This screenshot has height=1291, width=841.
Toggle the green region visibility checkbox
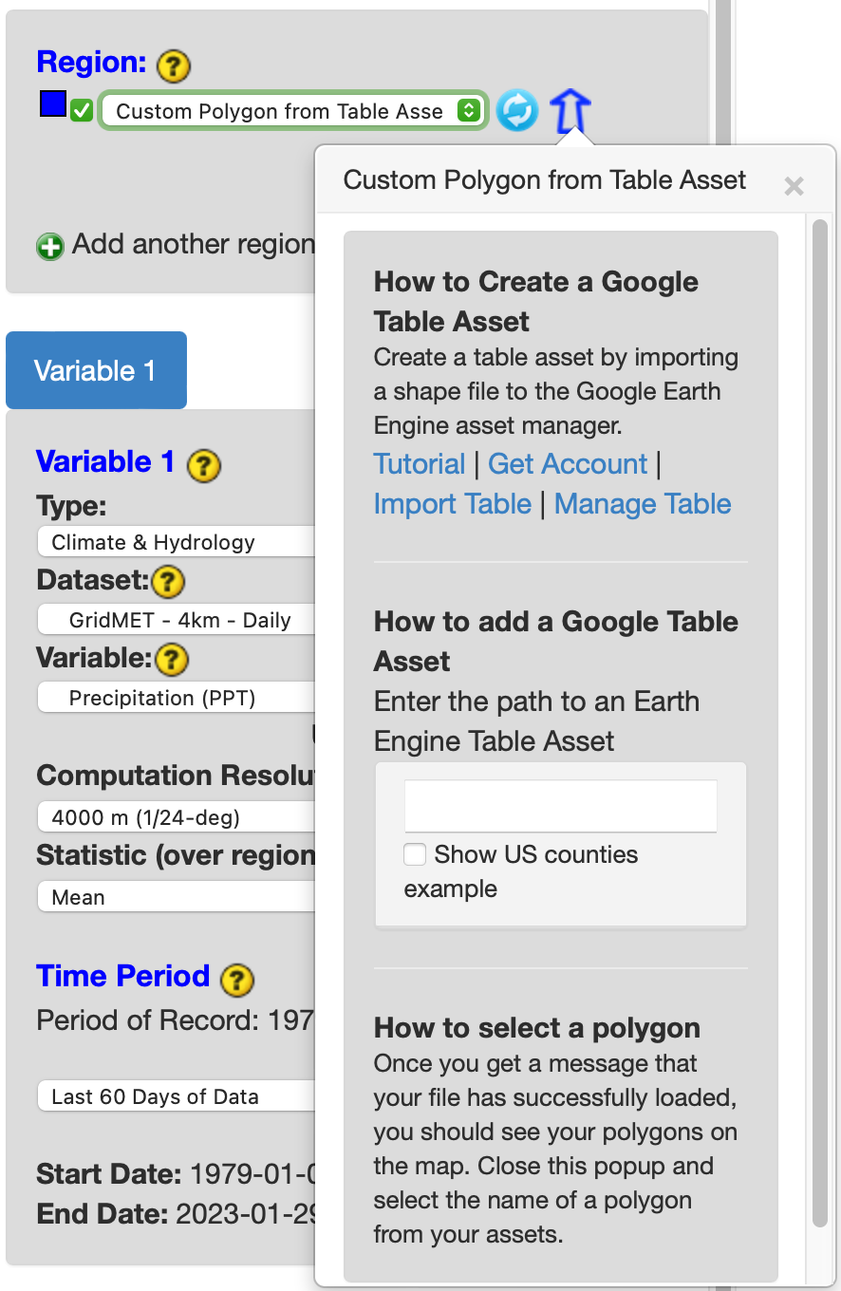coord(82,111)
